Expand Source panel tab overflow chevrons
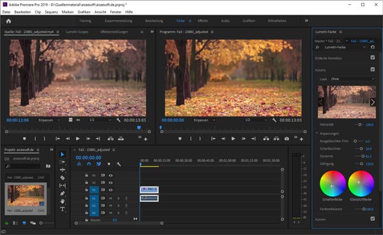 point(152,32)
